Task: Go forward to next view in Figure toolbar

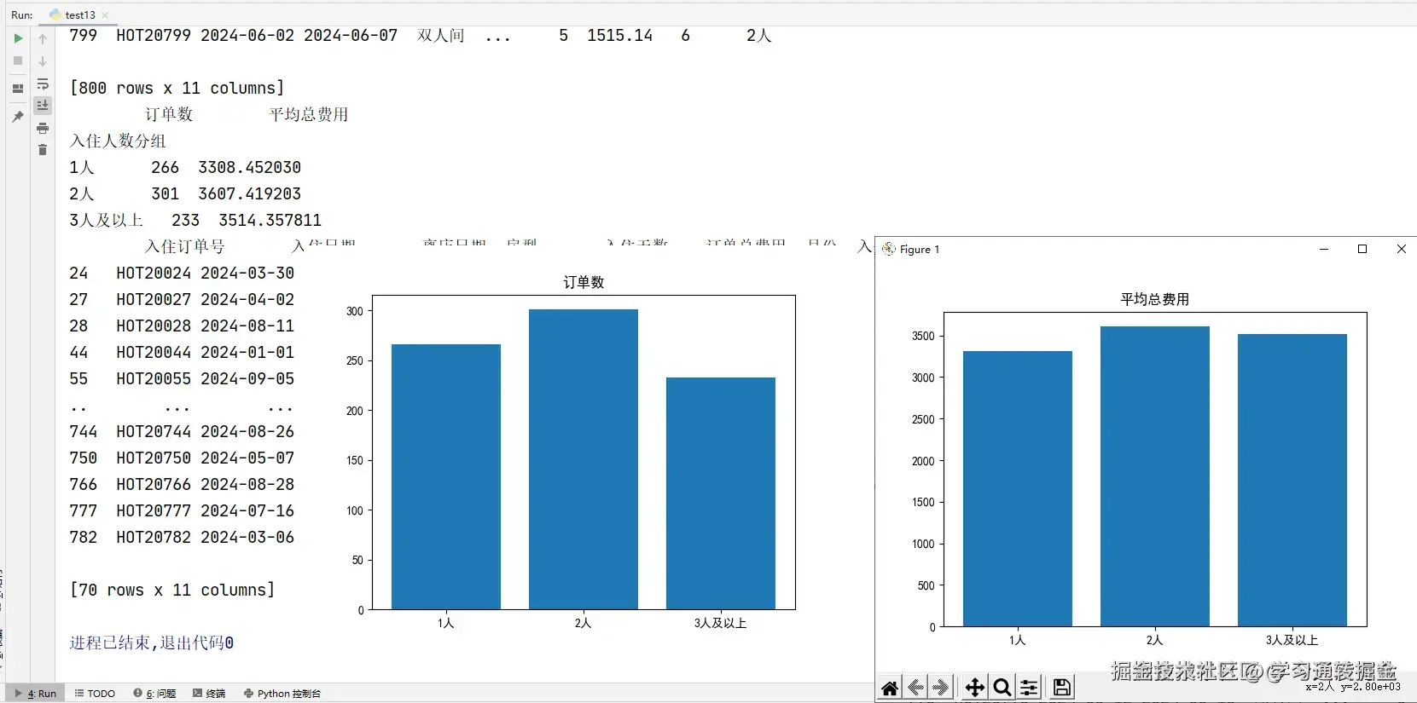Action: point(941,688)
